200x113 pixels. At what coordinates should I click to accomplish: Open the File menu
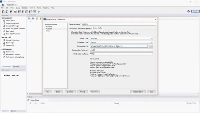[x=2, y=8]
